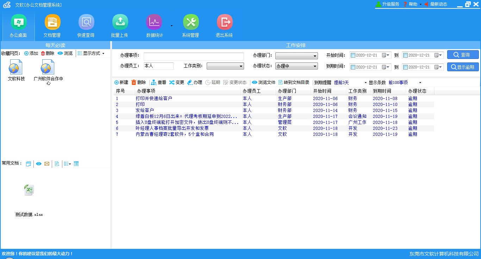Click the 显示逾期 show overdue button

(x=463, y=67)
